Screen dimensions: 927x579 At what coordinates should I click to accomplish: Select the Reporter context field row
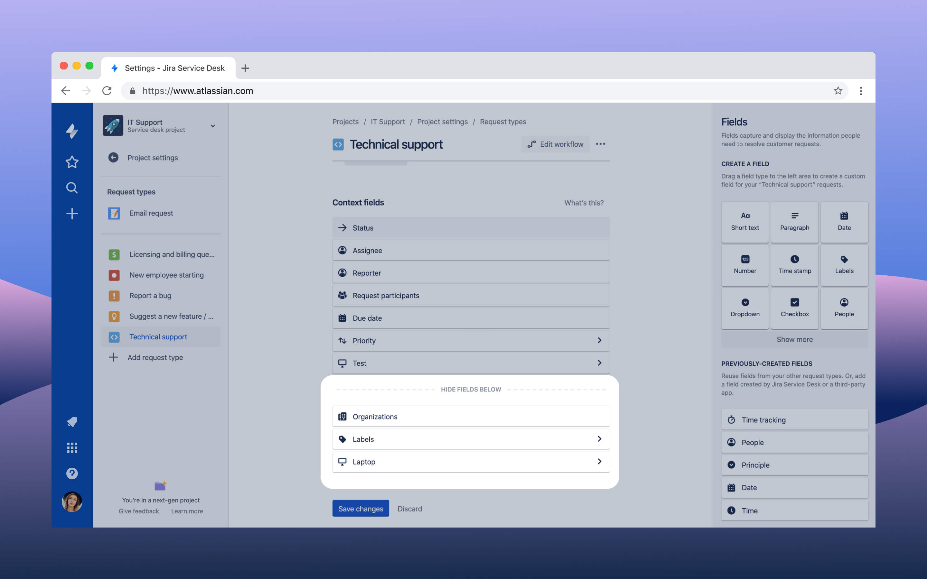click(x=471, y=273)
